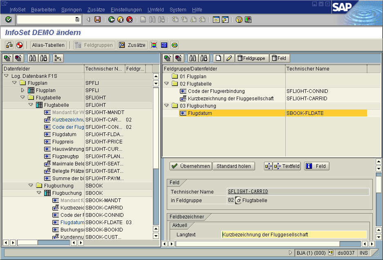Select Flugdatum row in field group list
This screenshot has height=260, width=383.
point(200,113)
